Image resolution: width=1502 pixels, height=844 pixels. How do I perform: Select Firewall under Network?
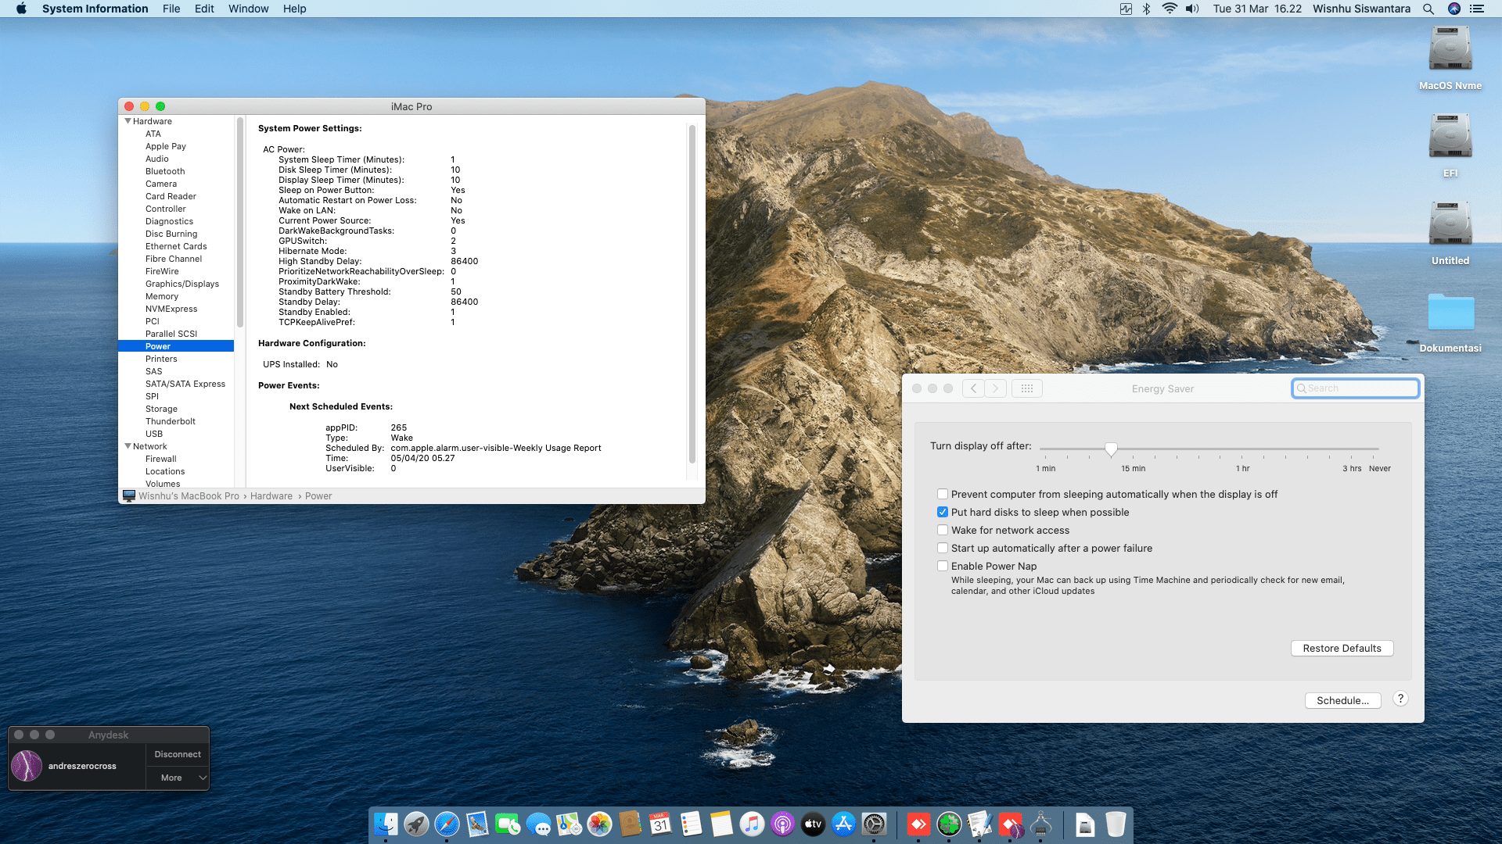point(160,459)
